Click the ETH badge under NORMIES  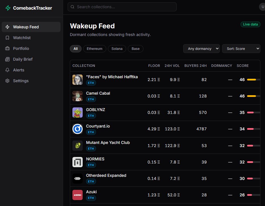(91, 165)
